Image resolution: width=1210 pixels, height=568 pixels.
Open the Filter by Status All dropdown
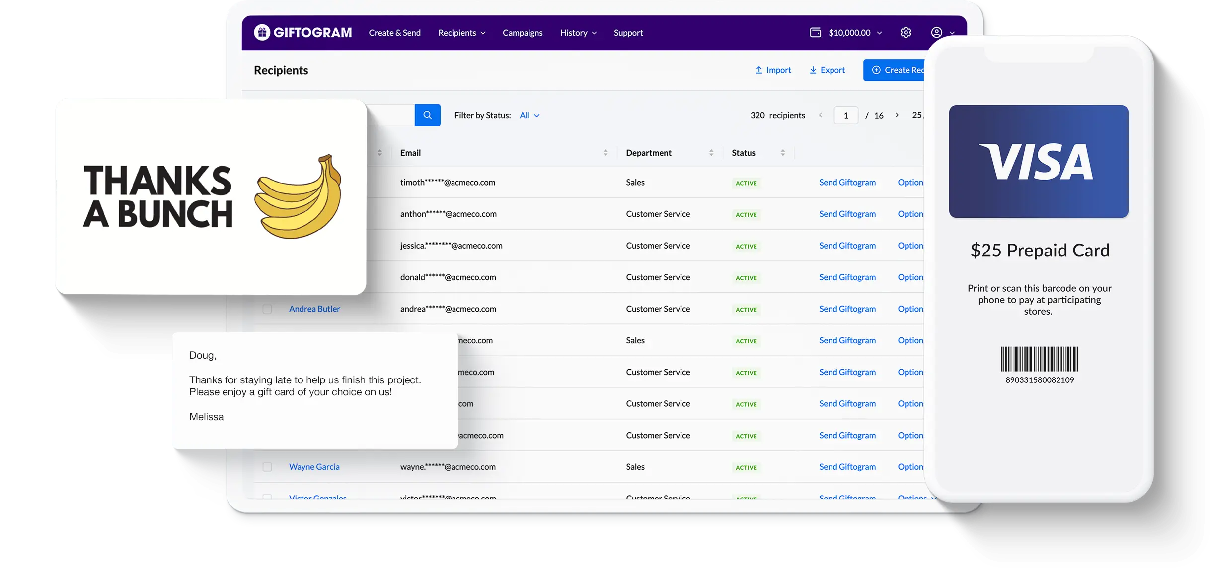tap(529, 115)
